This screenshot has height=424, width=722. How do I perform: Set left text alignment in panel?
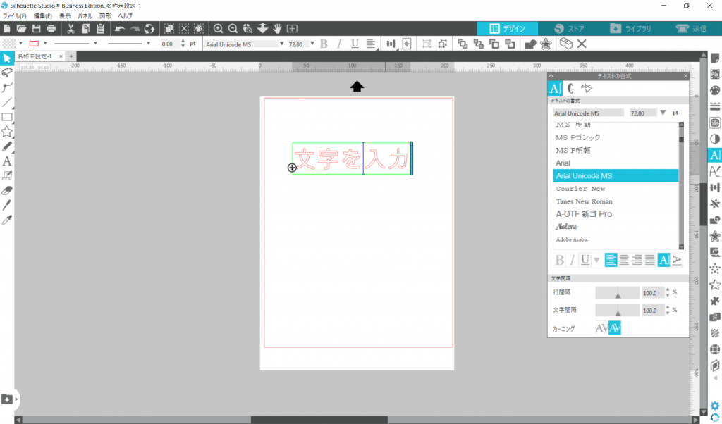click(x=611, y=260)
